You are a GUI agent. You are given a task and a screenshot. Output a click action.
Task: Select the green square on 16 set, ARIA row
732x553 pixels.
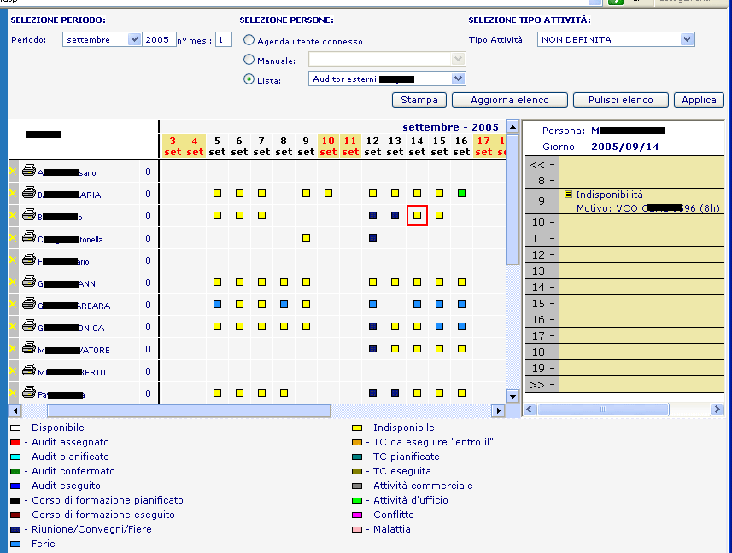coord(462,194)
